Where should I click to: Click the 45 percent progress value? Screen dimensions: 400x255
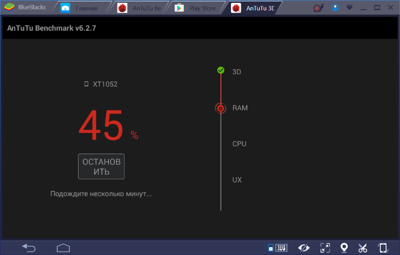pyautogui.click(x=108, y=125)
